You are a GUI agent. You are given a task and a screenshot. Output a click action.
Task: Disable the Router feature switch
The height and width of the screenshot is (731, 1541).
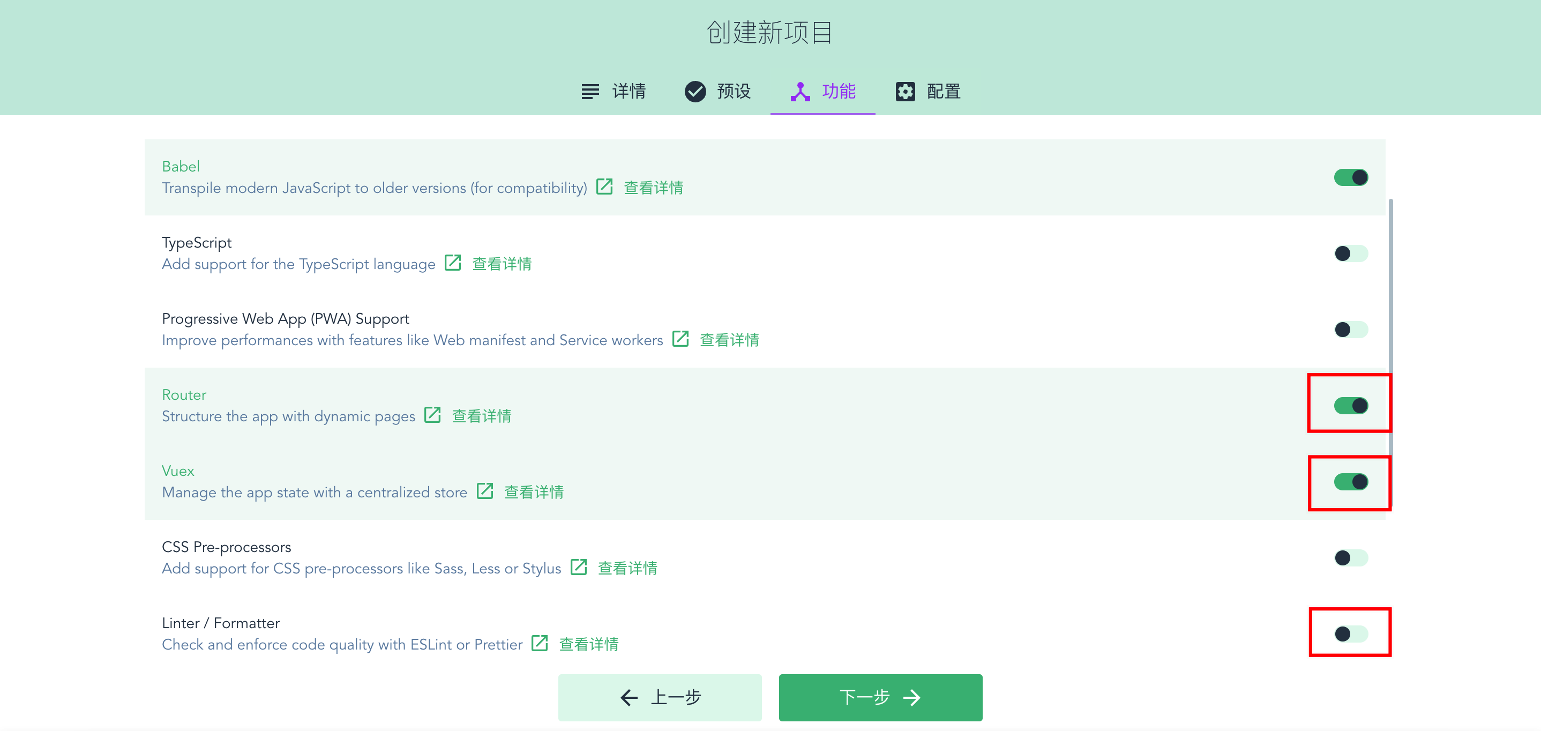[x=1350, y=406]
